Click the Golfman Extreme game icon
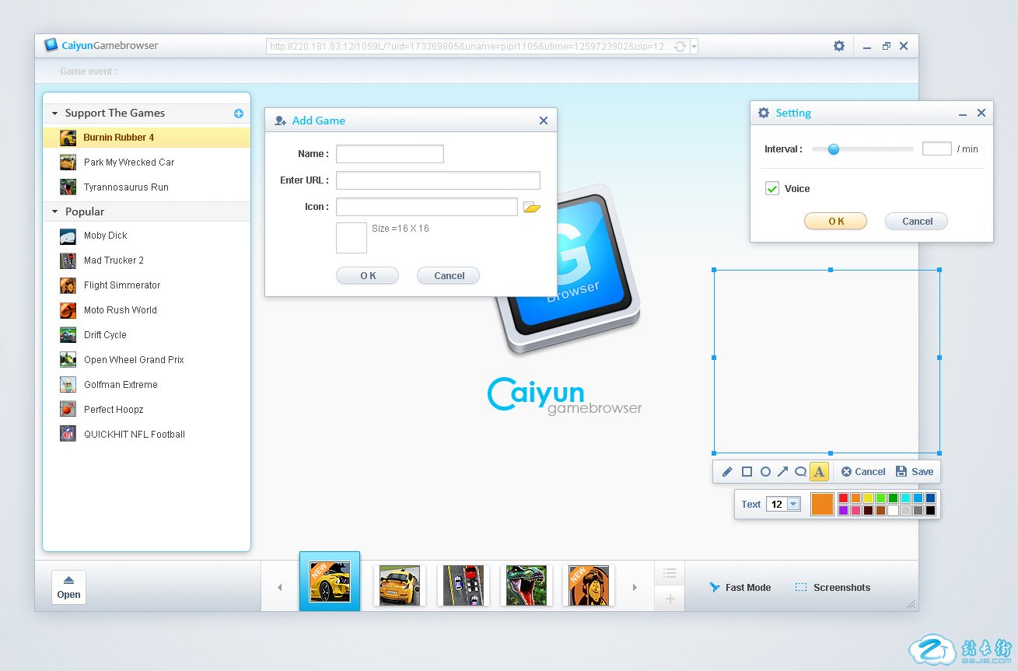1018x671 pixels. click(x=68, y=385)
